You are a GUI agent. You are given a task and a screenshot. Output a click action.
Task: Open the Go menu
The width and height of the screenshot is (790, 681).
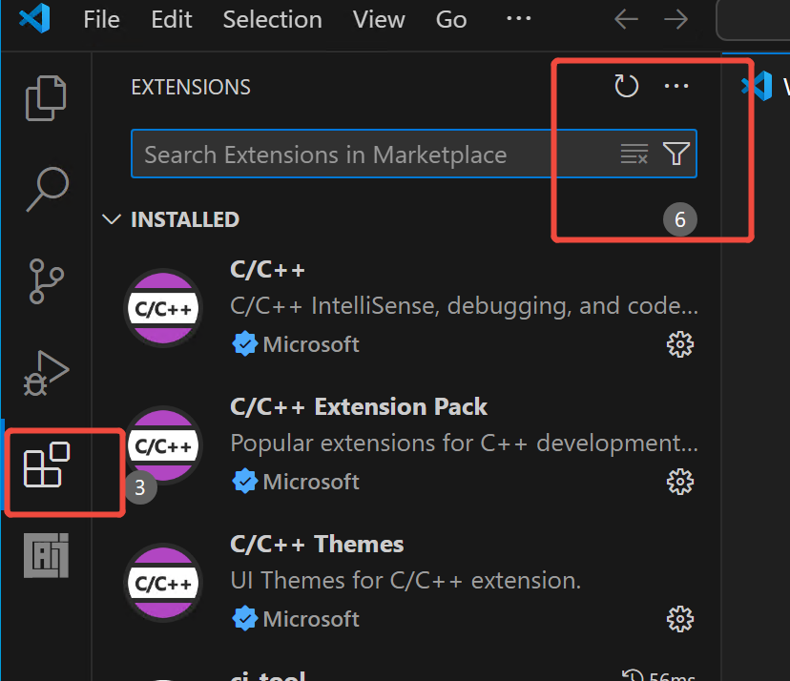click(451, 20)
